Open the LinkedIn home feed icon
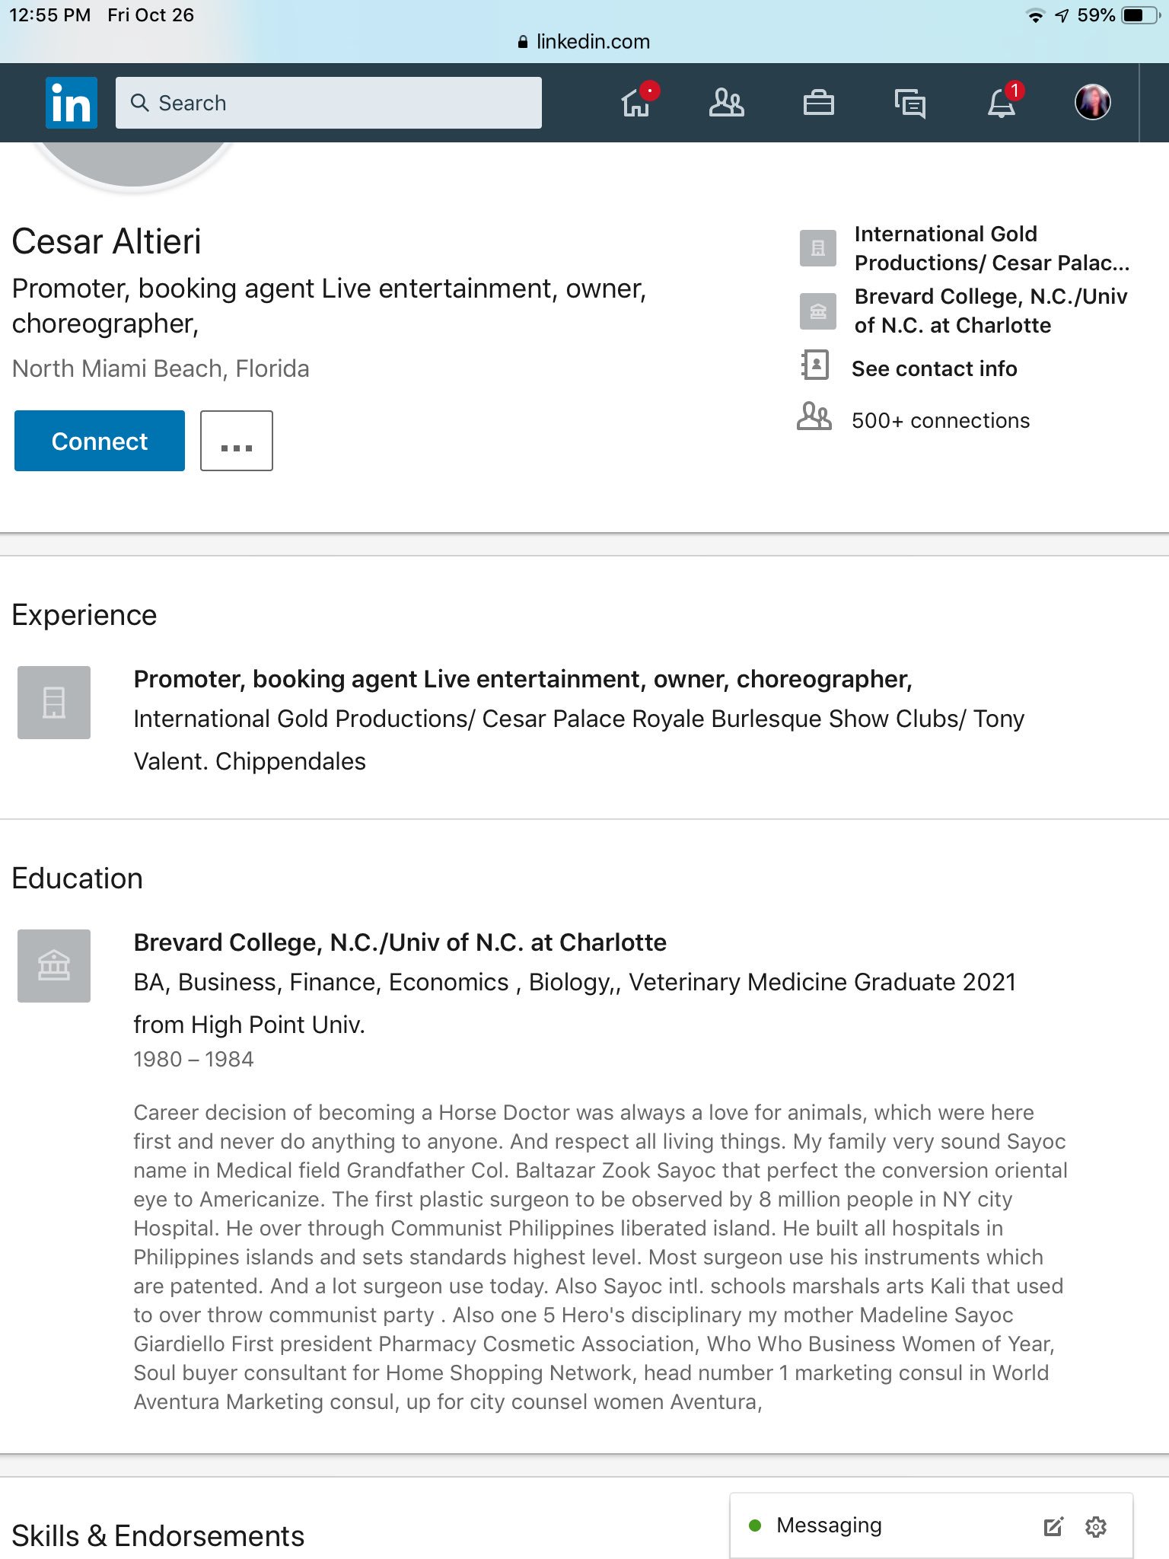Image resolution: width=1169 pixels, height=1559 pixels. point(636,102)
